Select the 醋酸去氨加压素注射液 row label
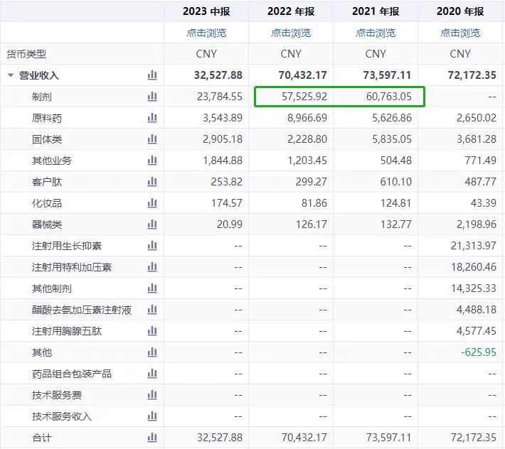The image size is (505, 449). (x=82, y=310)
